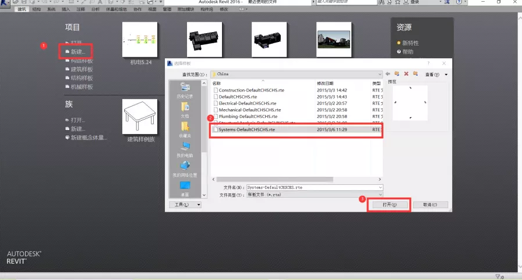Click the help icon in the Revit title bar

459,2
